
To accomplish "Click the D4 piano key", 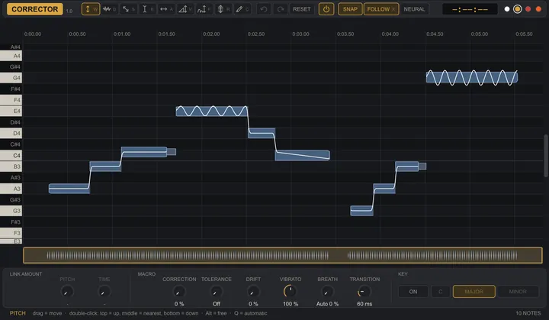I will (x=11, y=134).
